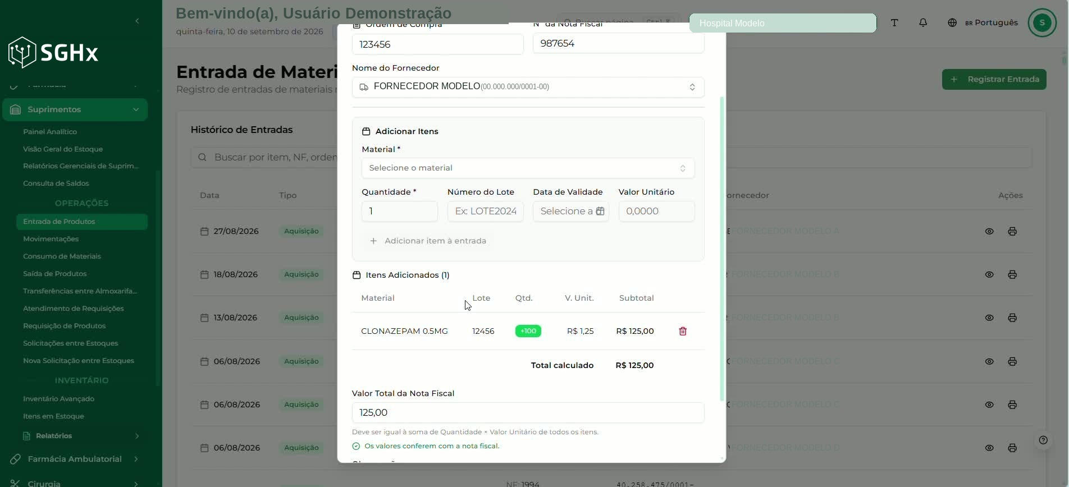View details of the 27/08/2026 entry
This screenshot has height=487, width=1069.
tap(989, 231)
